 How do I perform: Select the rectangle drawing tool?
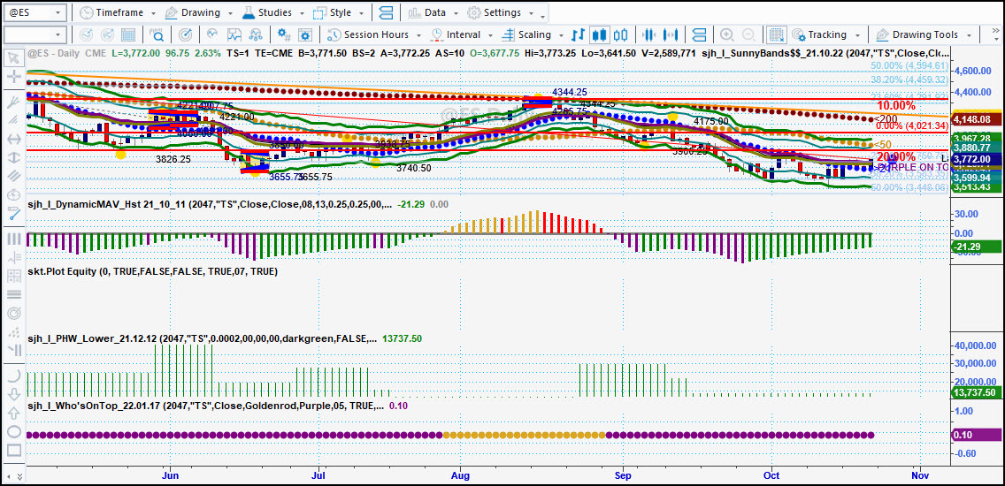[x=12, y=450]
